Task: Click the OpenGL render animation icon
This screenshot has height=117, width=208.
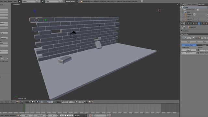Action: click(x=92, y=102)
